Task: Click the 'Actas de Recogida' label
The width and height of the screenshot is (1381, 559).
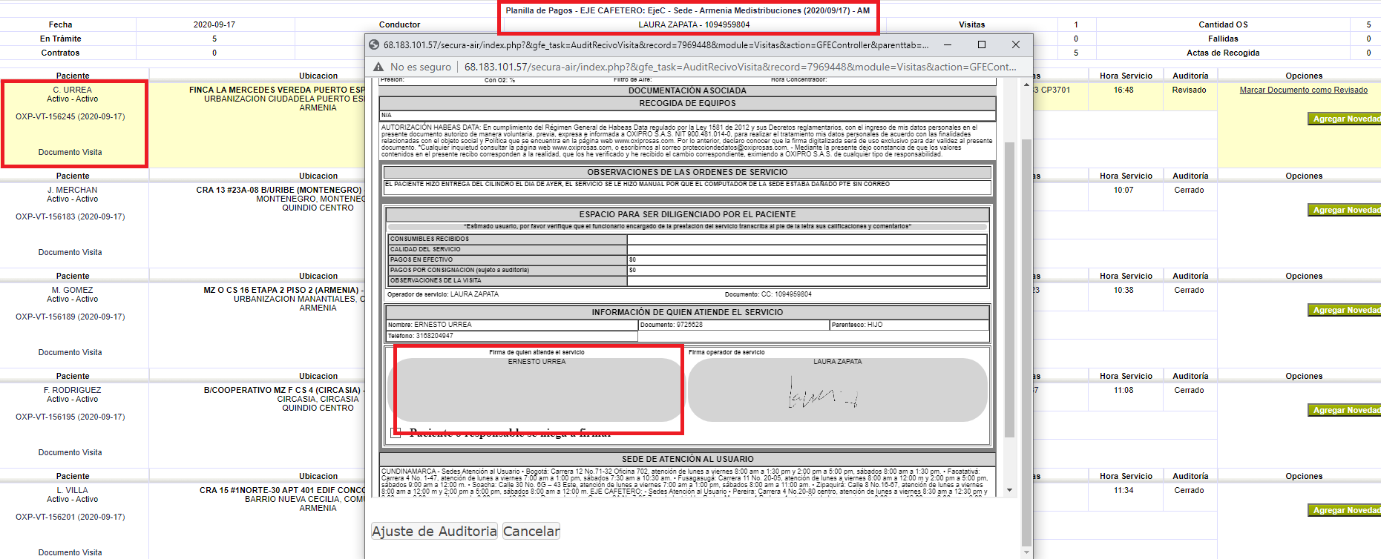Action: (1223, 53)
